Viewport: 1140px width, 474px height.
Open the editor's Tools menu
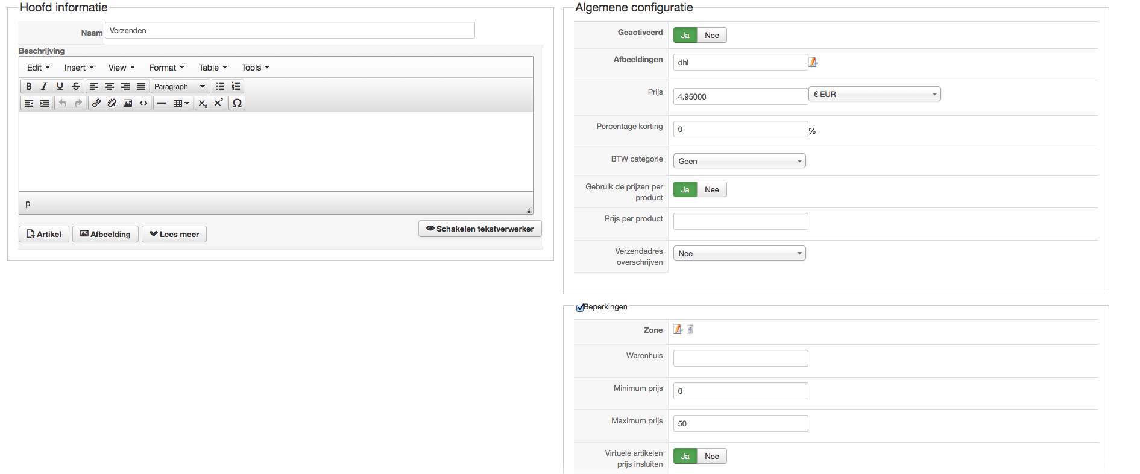[x=255, y=68]
